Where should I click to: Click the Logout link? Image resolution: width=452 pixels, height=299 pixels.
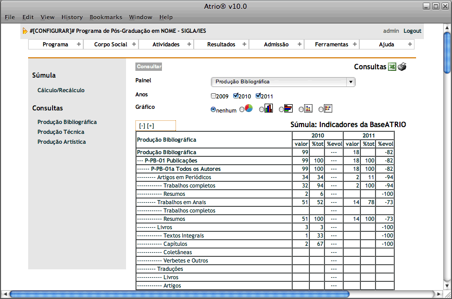coord(412,31)
